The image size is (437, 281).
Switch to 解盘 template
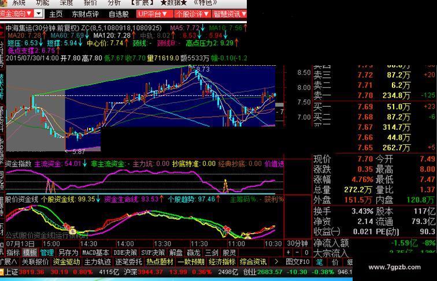click(x=176, y=253)
